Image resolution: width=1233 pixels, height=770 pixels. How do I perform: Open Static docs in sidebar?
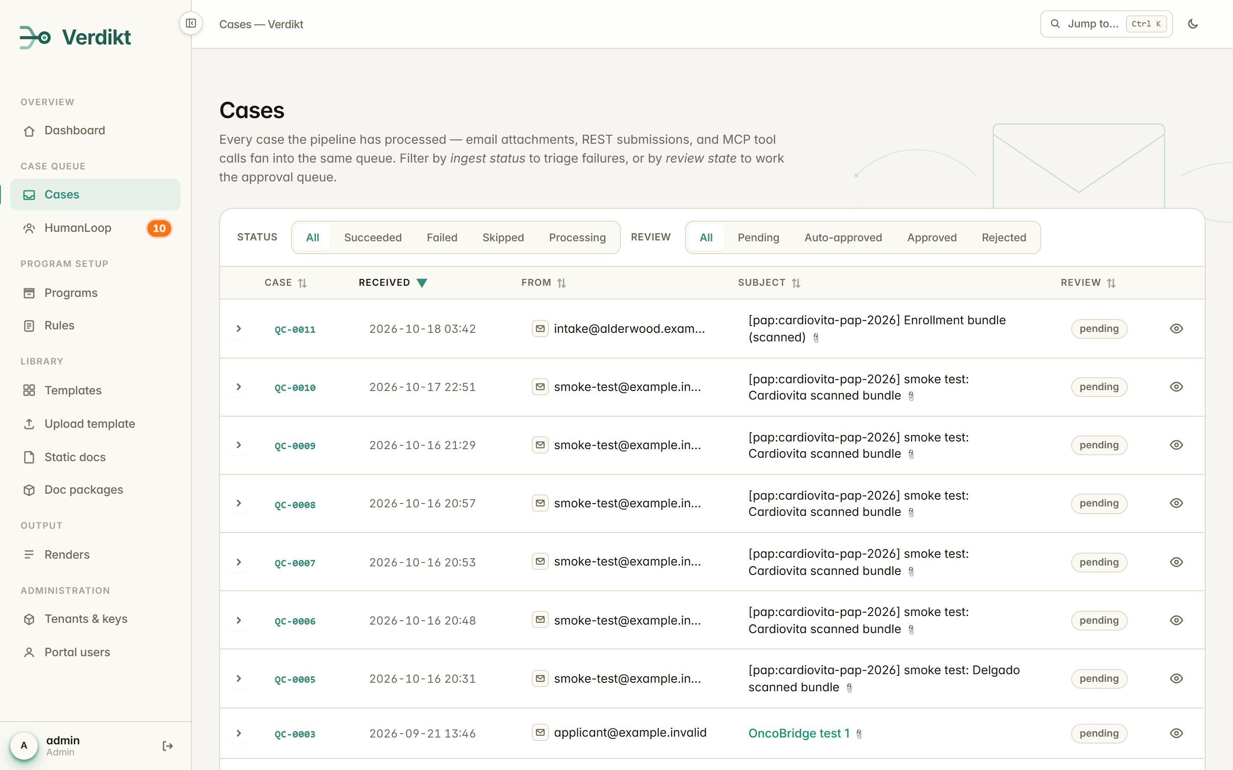pos(95,457)
